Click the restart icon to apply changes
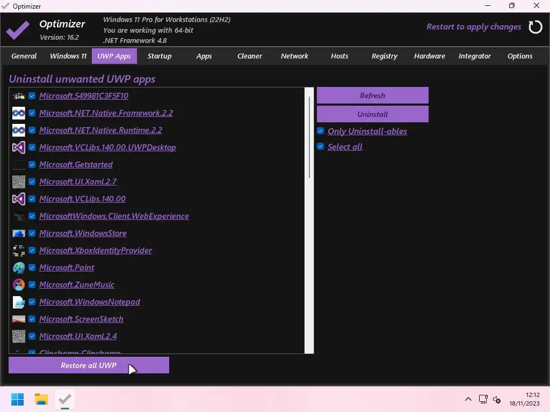Viewport: 550px width, 412px height. pyautogui.click(x=535, y=27)
